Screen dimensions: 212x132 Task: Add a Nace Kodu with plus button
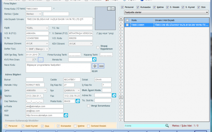[95, 66]
